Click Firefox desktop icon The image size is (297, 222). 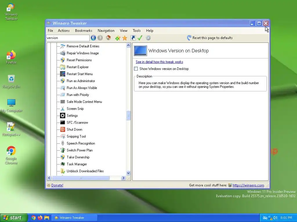[11, 57]
